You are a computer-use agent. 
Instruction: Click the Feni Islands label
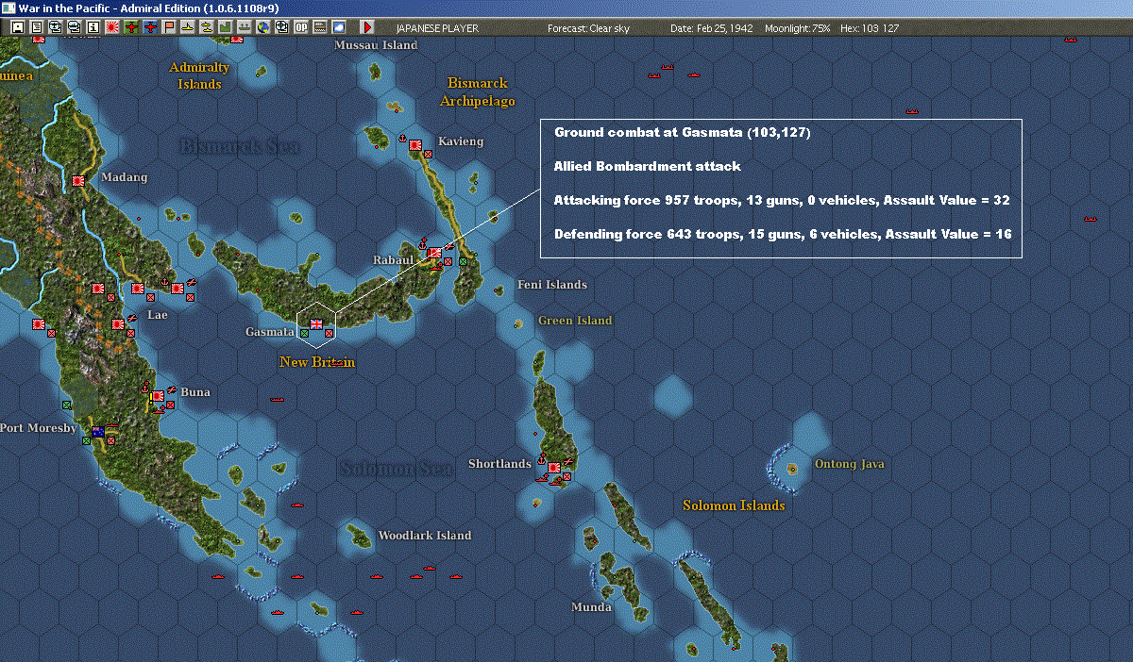tap(552, 285)
